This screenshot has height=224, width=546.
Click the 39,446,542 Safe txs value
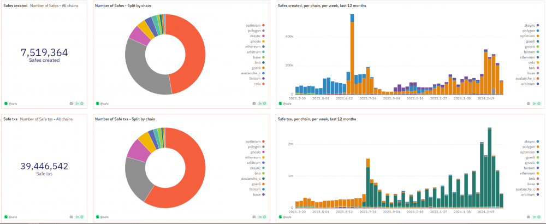click(44, 166)
